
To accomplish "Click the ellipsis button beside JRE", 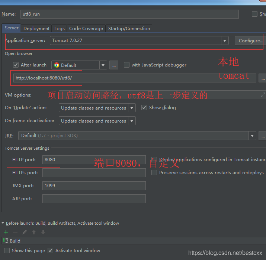I will 262,136.
